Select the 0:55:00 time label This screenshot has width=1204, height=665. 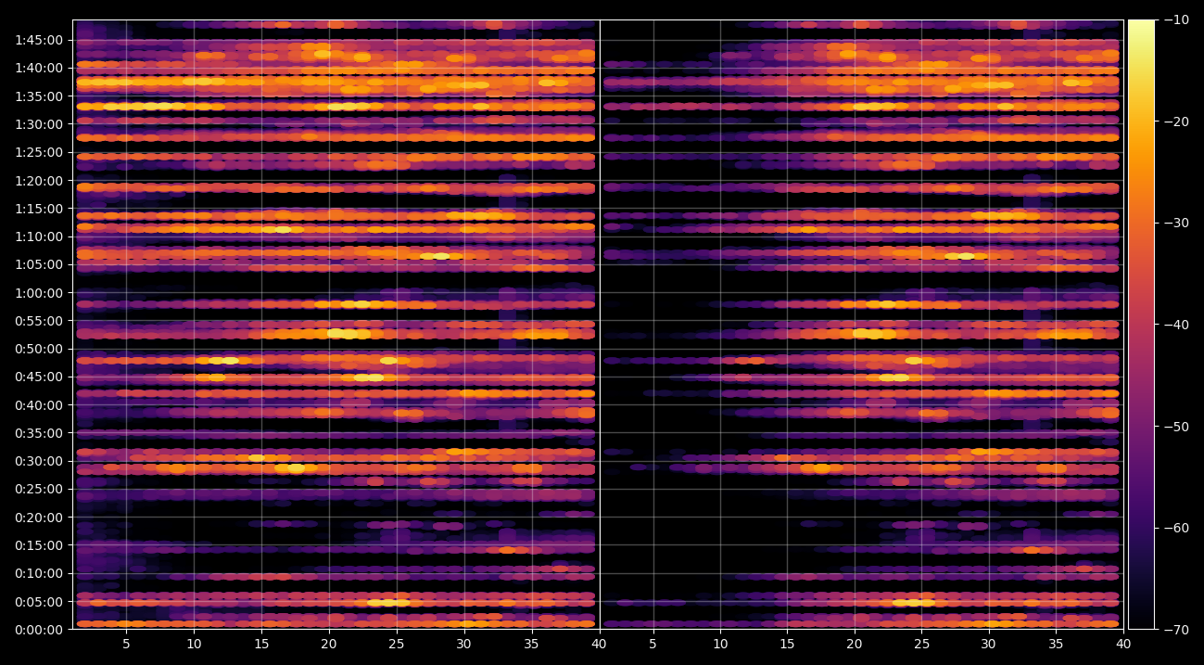click(39, 321)
